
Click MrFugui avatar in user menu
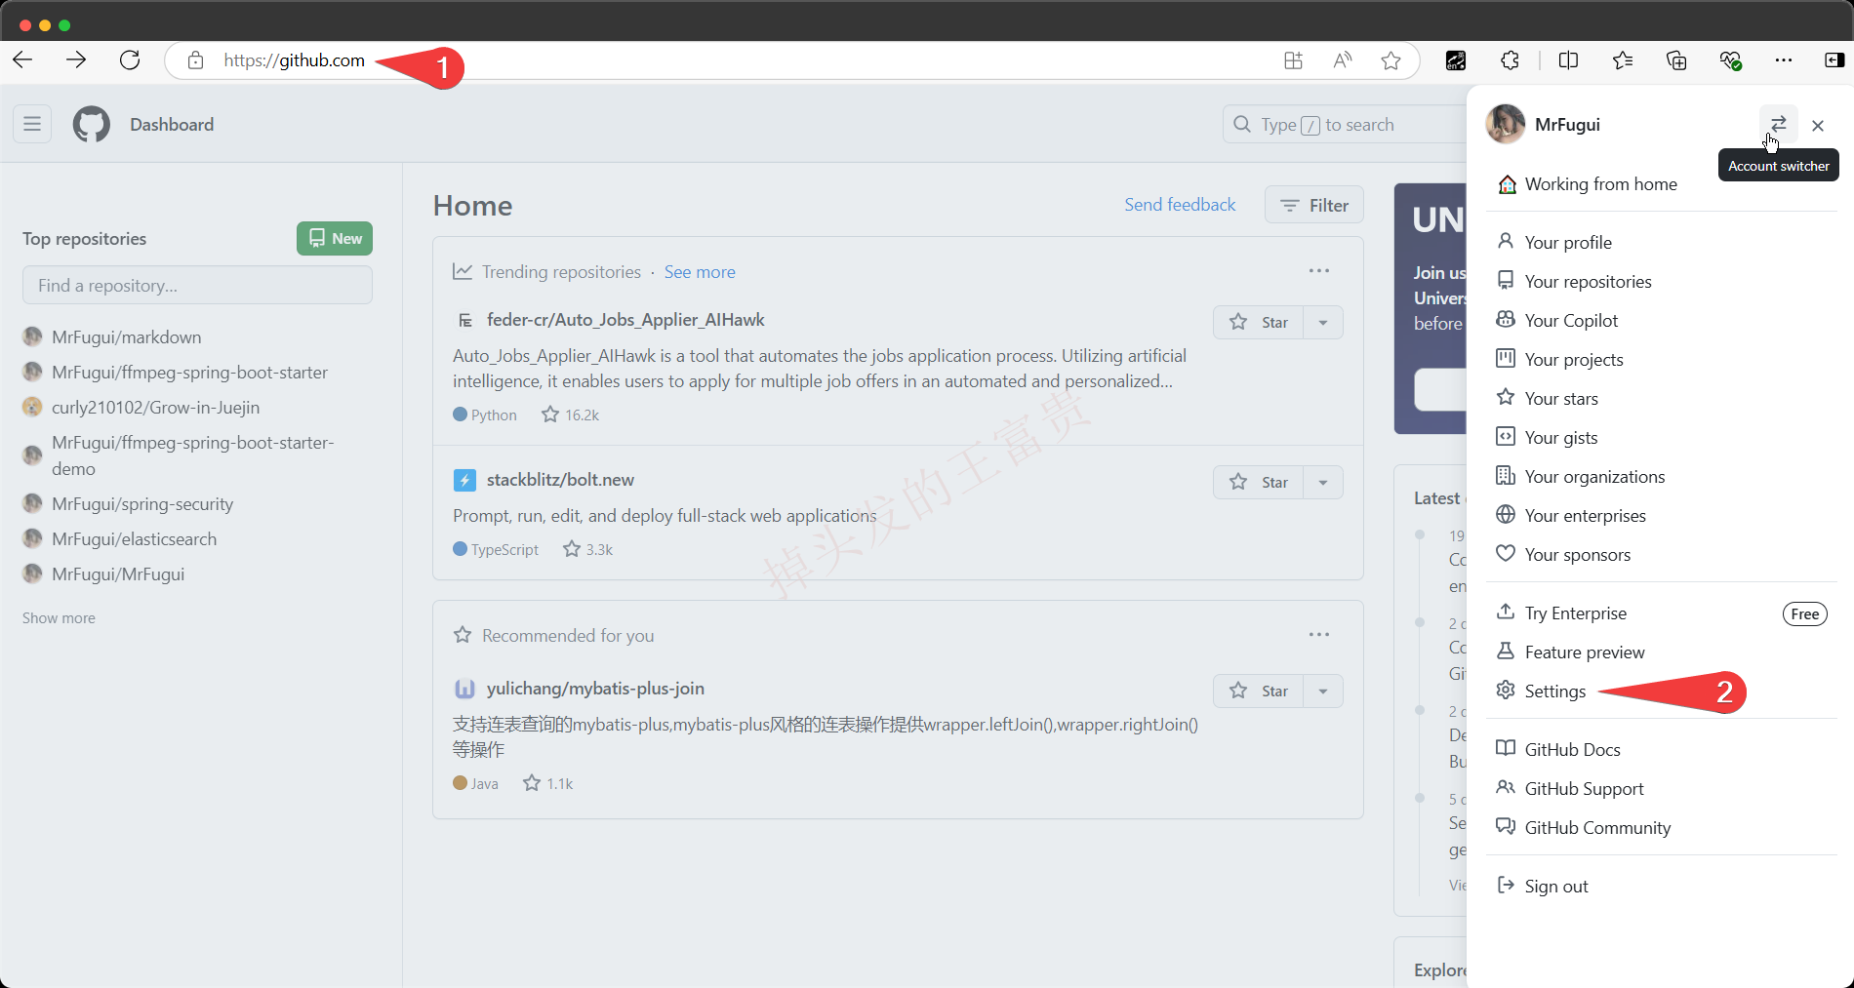click(x=1506, y=124)
